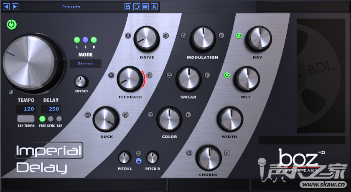Click the Wet knob
351x192 pixels.
click(247, 79)
